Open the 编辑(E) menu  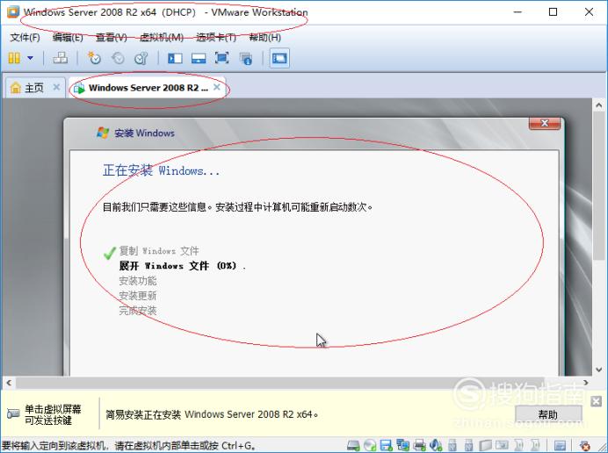click(x=68, y=37)
